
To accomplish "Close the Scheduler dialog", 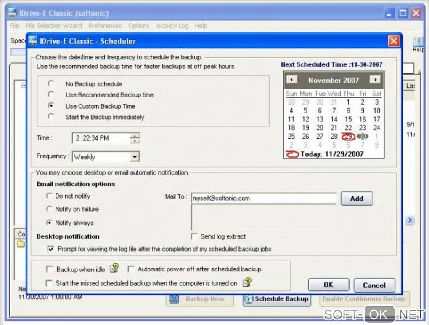I will [x=394, y=41].
